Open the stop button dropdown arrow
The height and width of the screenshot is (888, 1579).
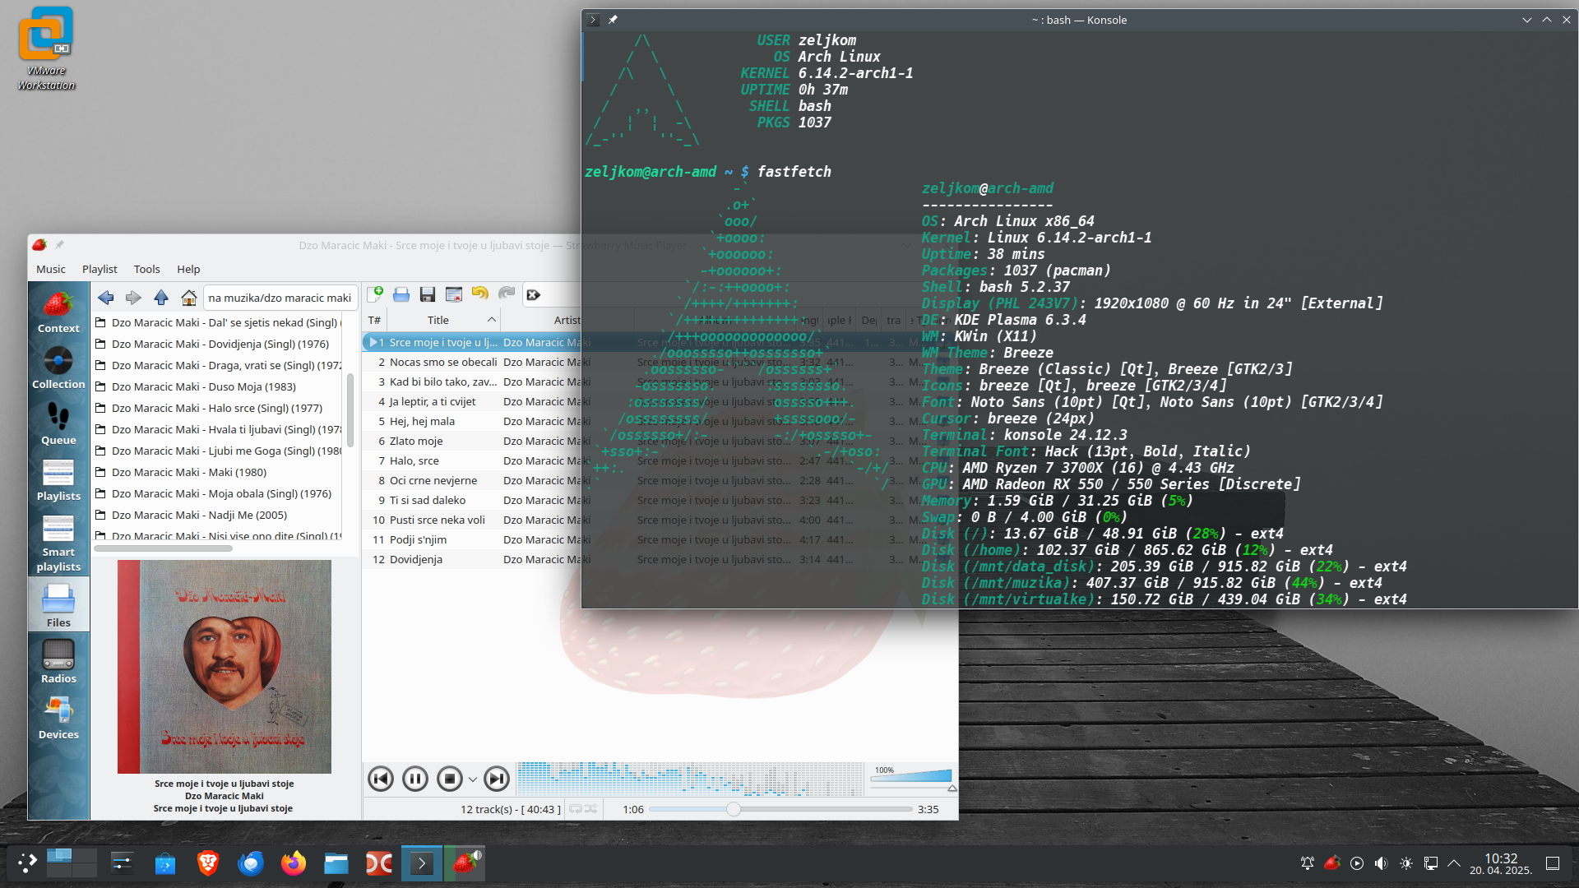pos(473,779)
